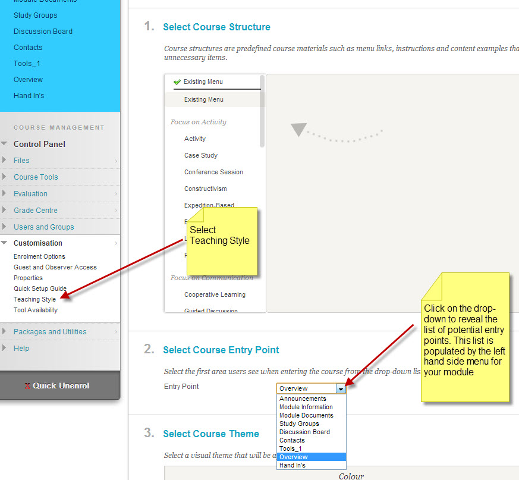Expand the Files section triangle
The width and height of the screenshot is (519, 480).
5,161
